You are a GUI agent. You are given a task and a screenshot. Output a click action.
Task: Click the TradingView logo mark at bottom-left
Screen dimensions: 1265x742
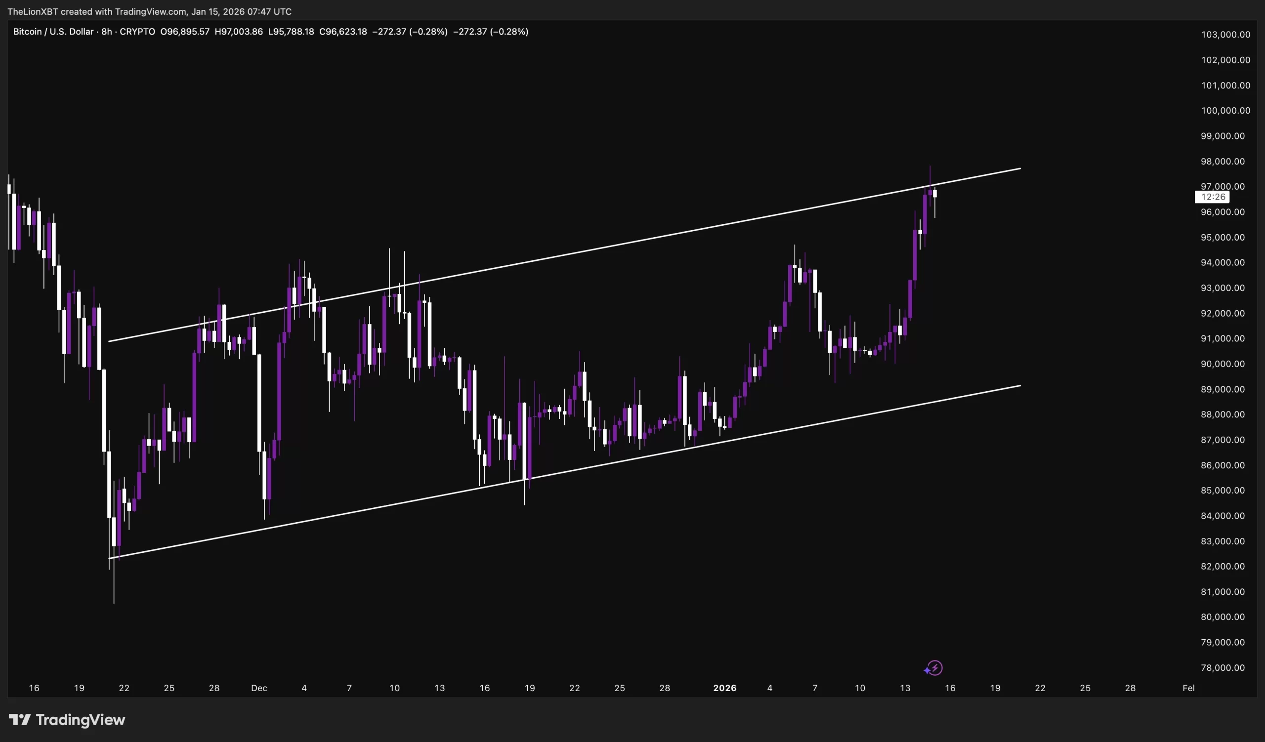[20, 720]
